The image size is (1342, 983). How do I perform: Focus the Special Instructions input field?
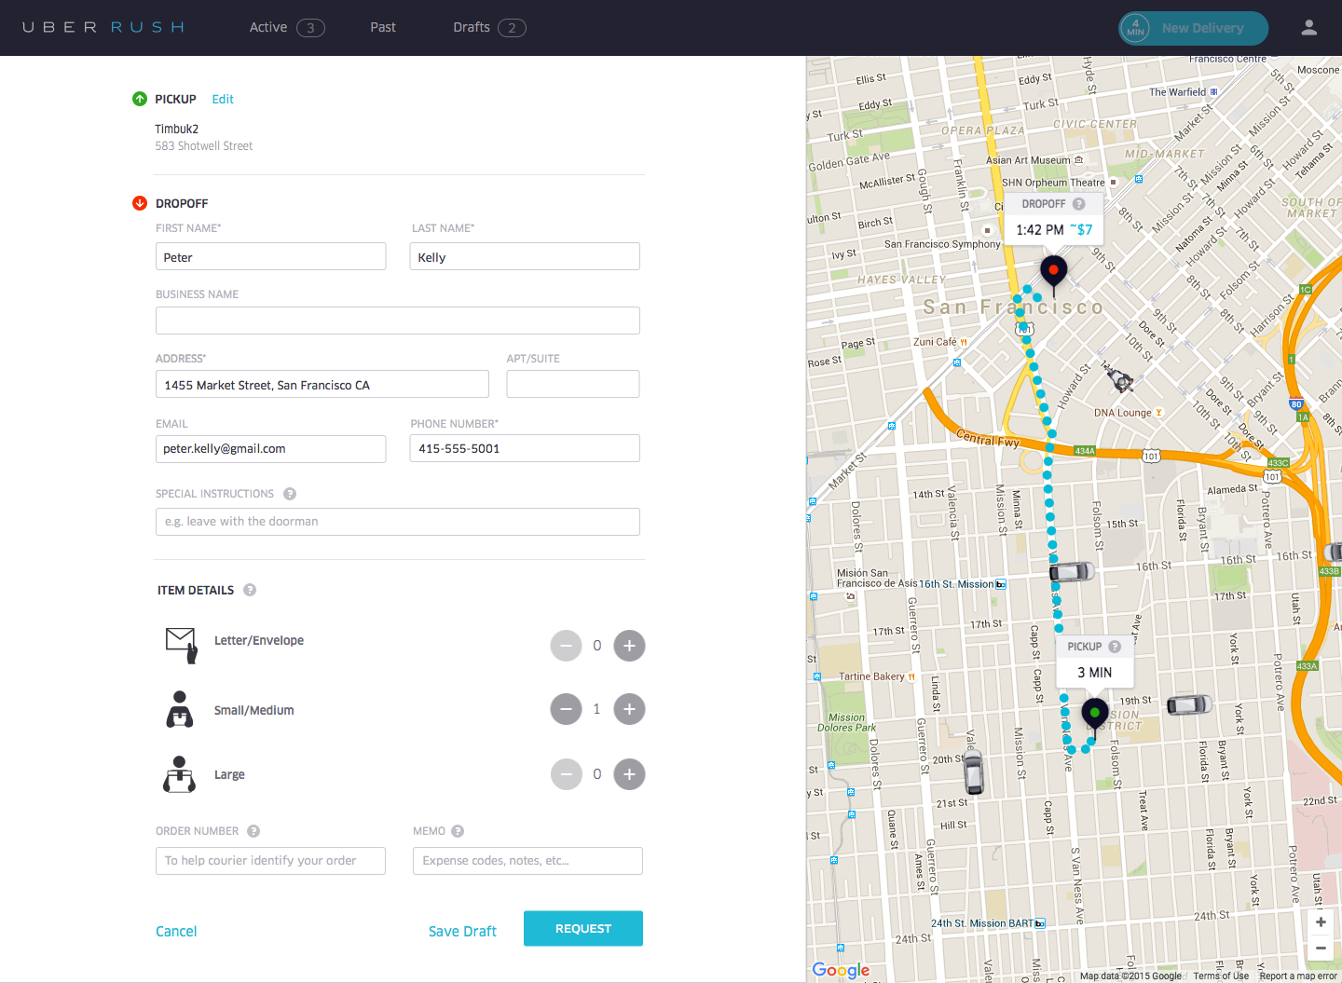pyautogui.click(x=397, y=522)
